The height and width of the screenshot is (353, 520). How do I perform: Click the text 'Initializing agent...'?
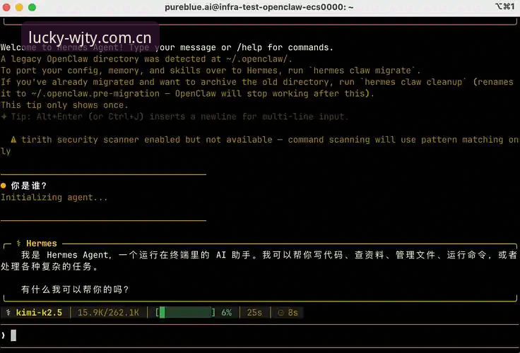(x=54, y=198)
